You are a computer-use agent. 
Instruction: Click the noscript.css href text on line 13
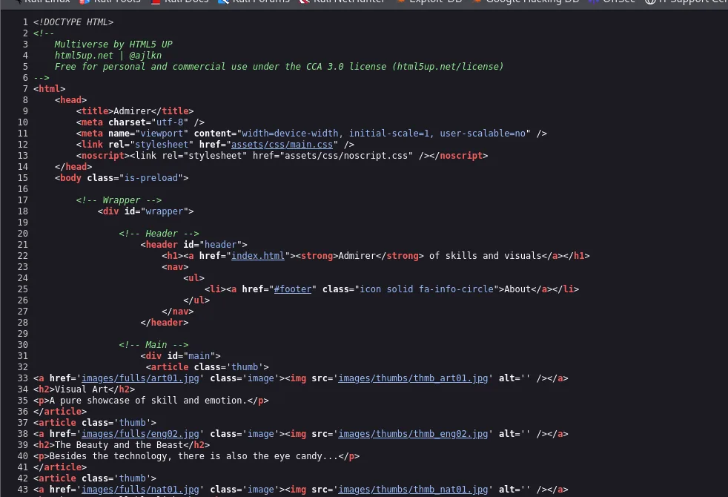tap(346, 156)
